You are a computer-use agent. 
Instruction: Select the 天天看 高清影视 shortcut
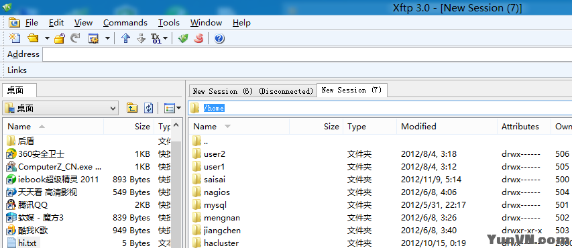click(42, 192)
